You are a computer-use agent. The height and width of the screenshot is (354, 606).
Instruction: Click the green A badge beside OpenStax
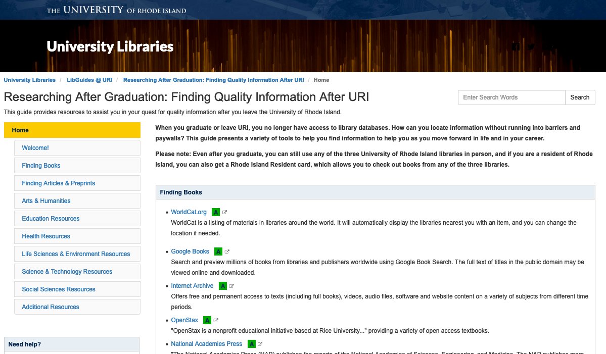pyautogui.click(x=207, y=320)
